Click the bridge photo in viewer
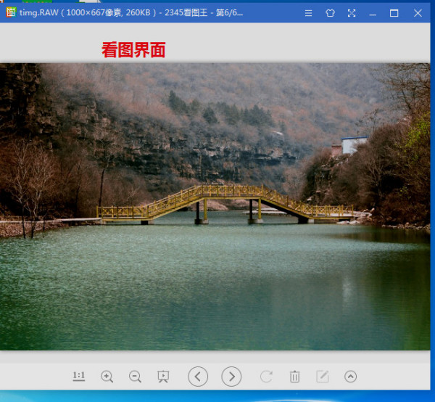This screenshot has height=402, width=435. [215, 207]
